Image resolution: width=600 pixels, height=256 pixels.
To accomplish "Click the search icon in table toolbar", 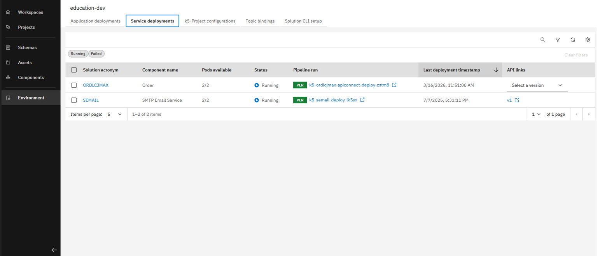I will tap(542, 40).
